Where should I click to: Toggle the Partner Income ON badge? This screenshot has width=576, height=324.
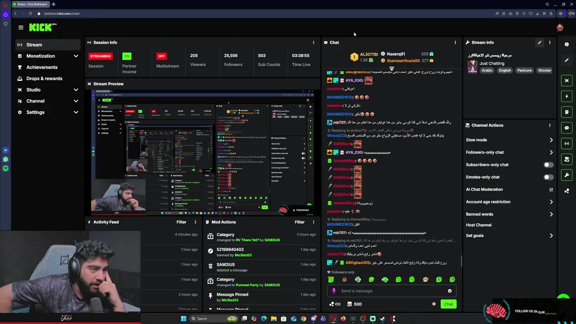click(127, 56)
